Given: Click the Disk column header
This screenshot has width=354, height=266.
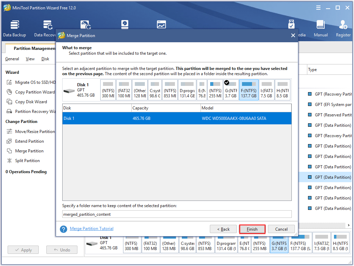Looking at the screenshot, I should coord(97,108).
